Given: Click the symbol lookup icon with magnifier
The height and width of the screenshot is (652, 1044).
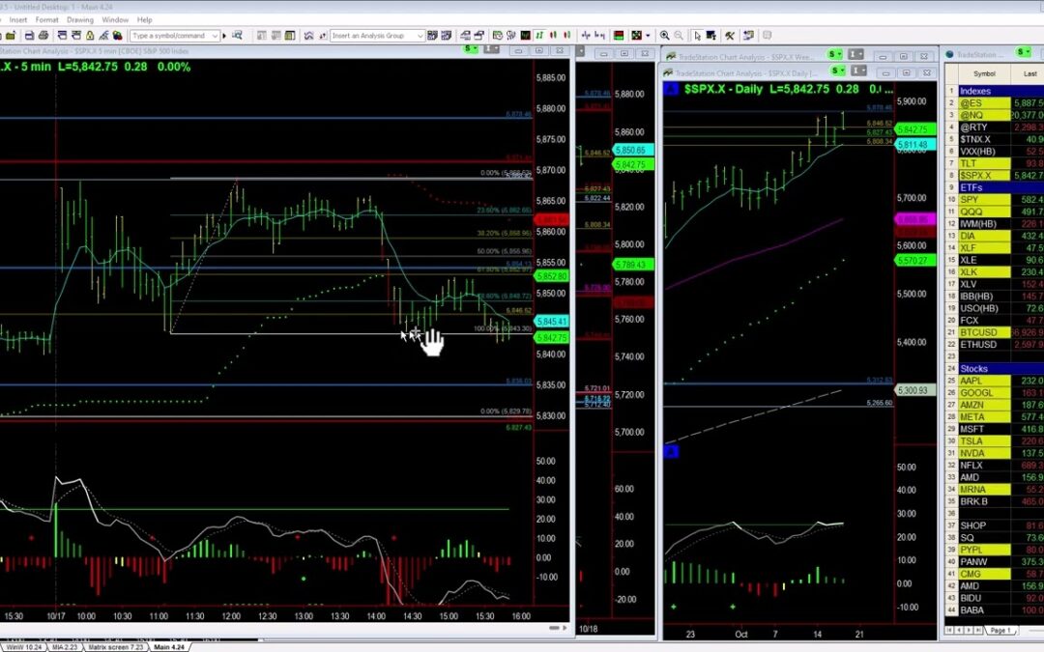Looking at the screenshot, I should pos(237,36).
